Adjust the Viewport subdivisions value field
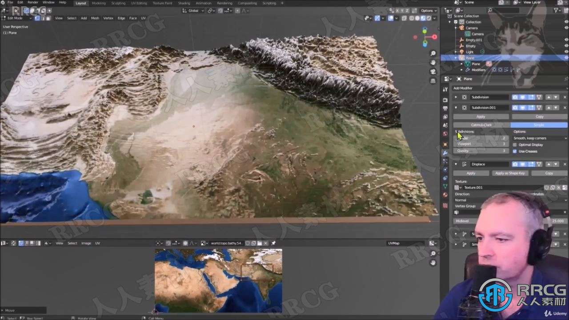 tap(481, 144)
